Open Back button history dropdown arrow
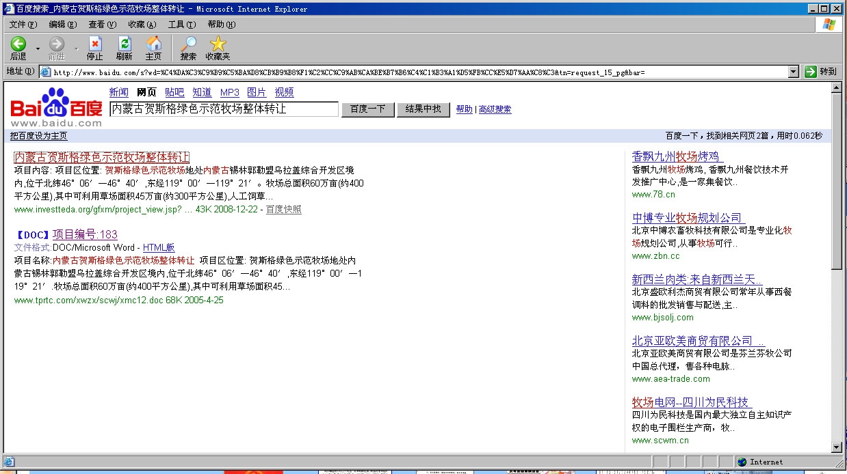 [38, 48]
